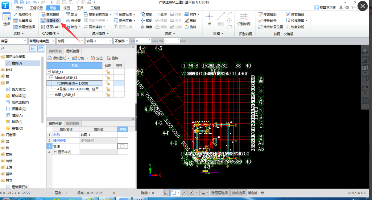Open the 视图 ribbon tab
372x200 pixels.
(66, 8)
